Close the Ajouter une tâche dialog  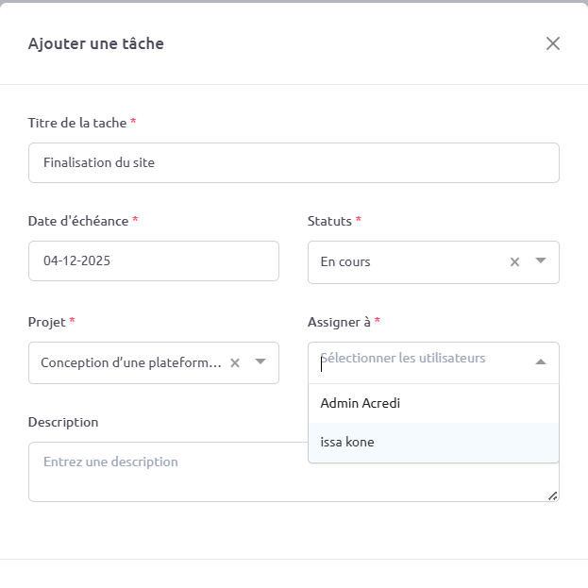pos(553,43)
